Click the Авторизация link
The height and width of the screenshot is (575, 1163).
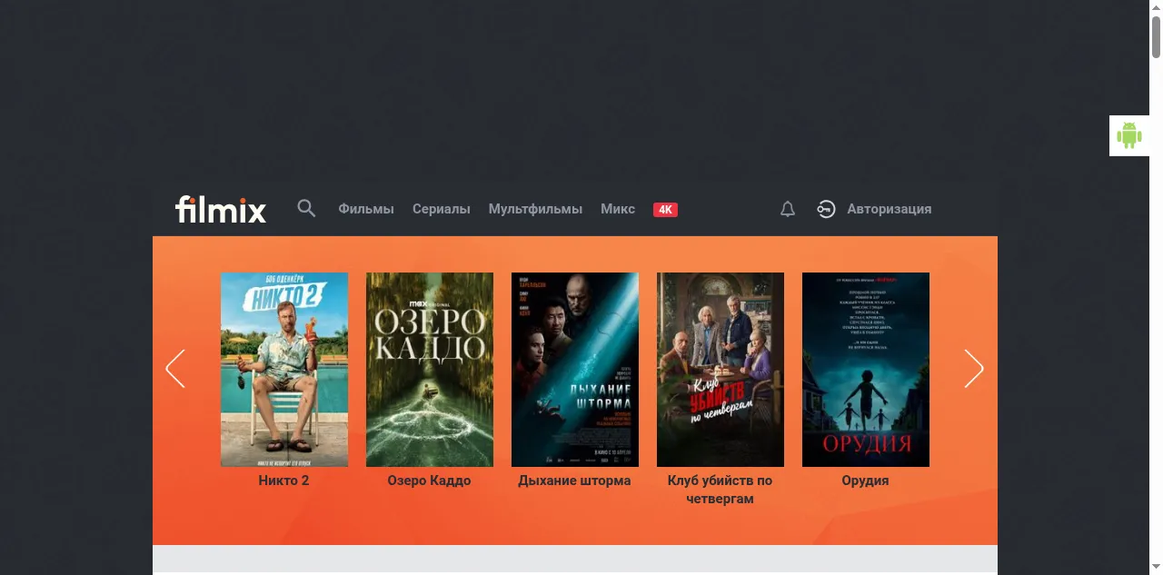click(x=890, y=209)
